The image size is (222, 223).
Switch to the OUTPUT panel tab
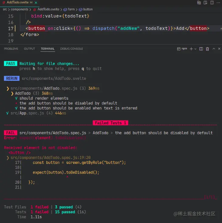pyautogui.click(x=29, y=49)
